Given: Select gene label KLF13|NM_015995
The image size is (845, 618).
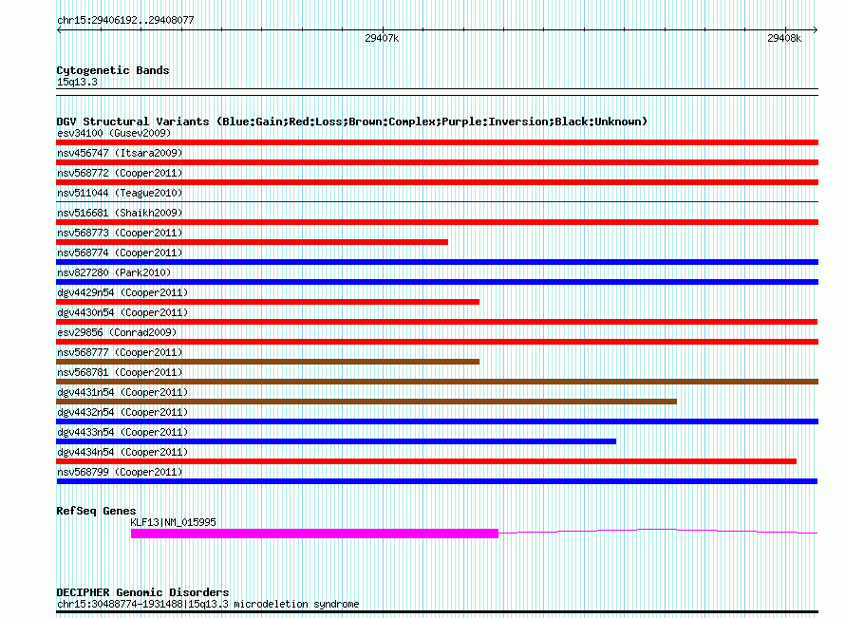Looking at the screenshot, I should 173,522.
